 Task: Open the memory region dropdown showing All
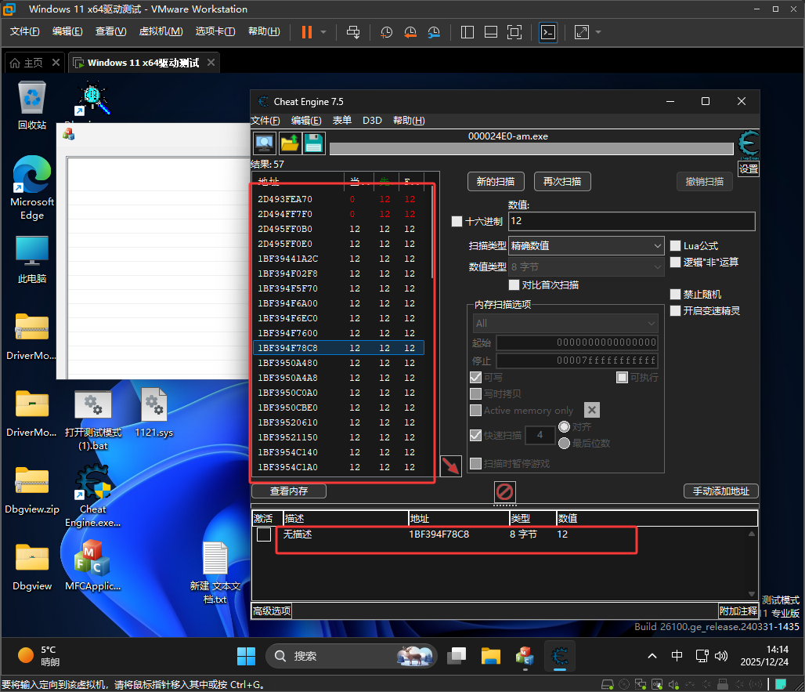[x=565, y=324]
